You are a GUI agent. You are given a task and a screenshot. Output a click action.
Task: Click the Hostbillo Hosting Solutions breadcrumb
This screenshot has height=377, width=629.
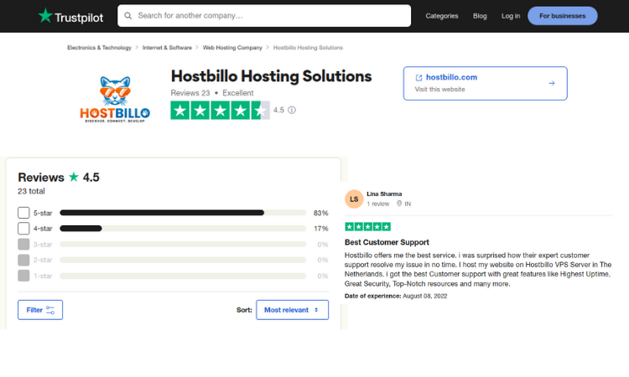pyautogui.click(x=308, y=48)
